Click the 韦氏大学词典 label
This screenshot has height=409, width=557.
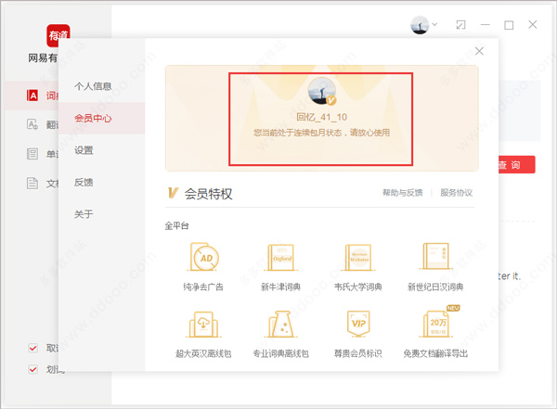358,287
